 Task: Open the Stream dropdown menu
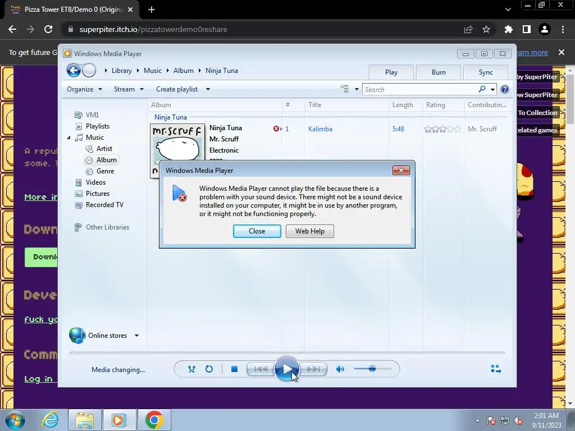pos(129,89)
